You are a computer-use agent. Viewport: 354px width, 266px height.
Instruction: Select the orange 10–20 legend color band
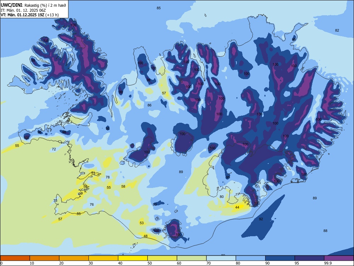pos(45,258)
